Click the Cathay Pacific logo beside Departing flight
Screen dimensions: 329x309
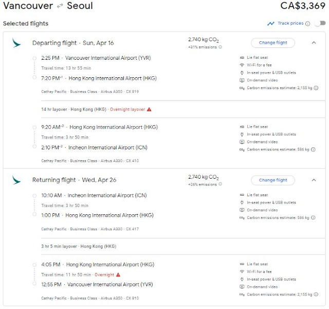click(16, 43)
